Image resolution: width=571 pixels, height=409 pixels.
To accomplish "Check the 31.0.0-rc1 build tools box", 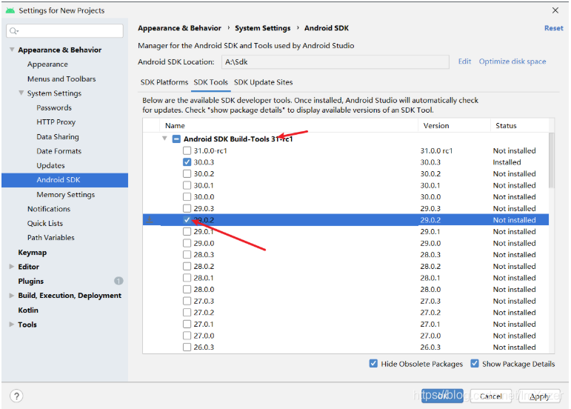I will (187, 150).
